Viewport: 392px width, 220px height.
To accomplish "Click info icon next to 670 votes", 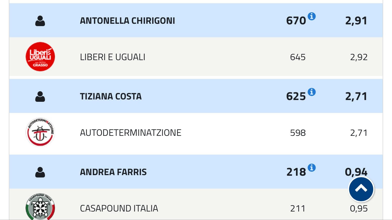I will (311, 16).
